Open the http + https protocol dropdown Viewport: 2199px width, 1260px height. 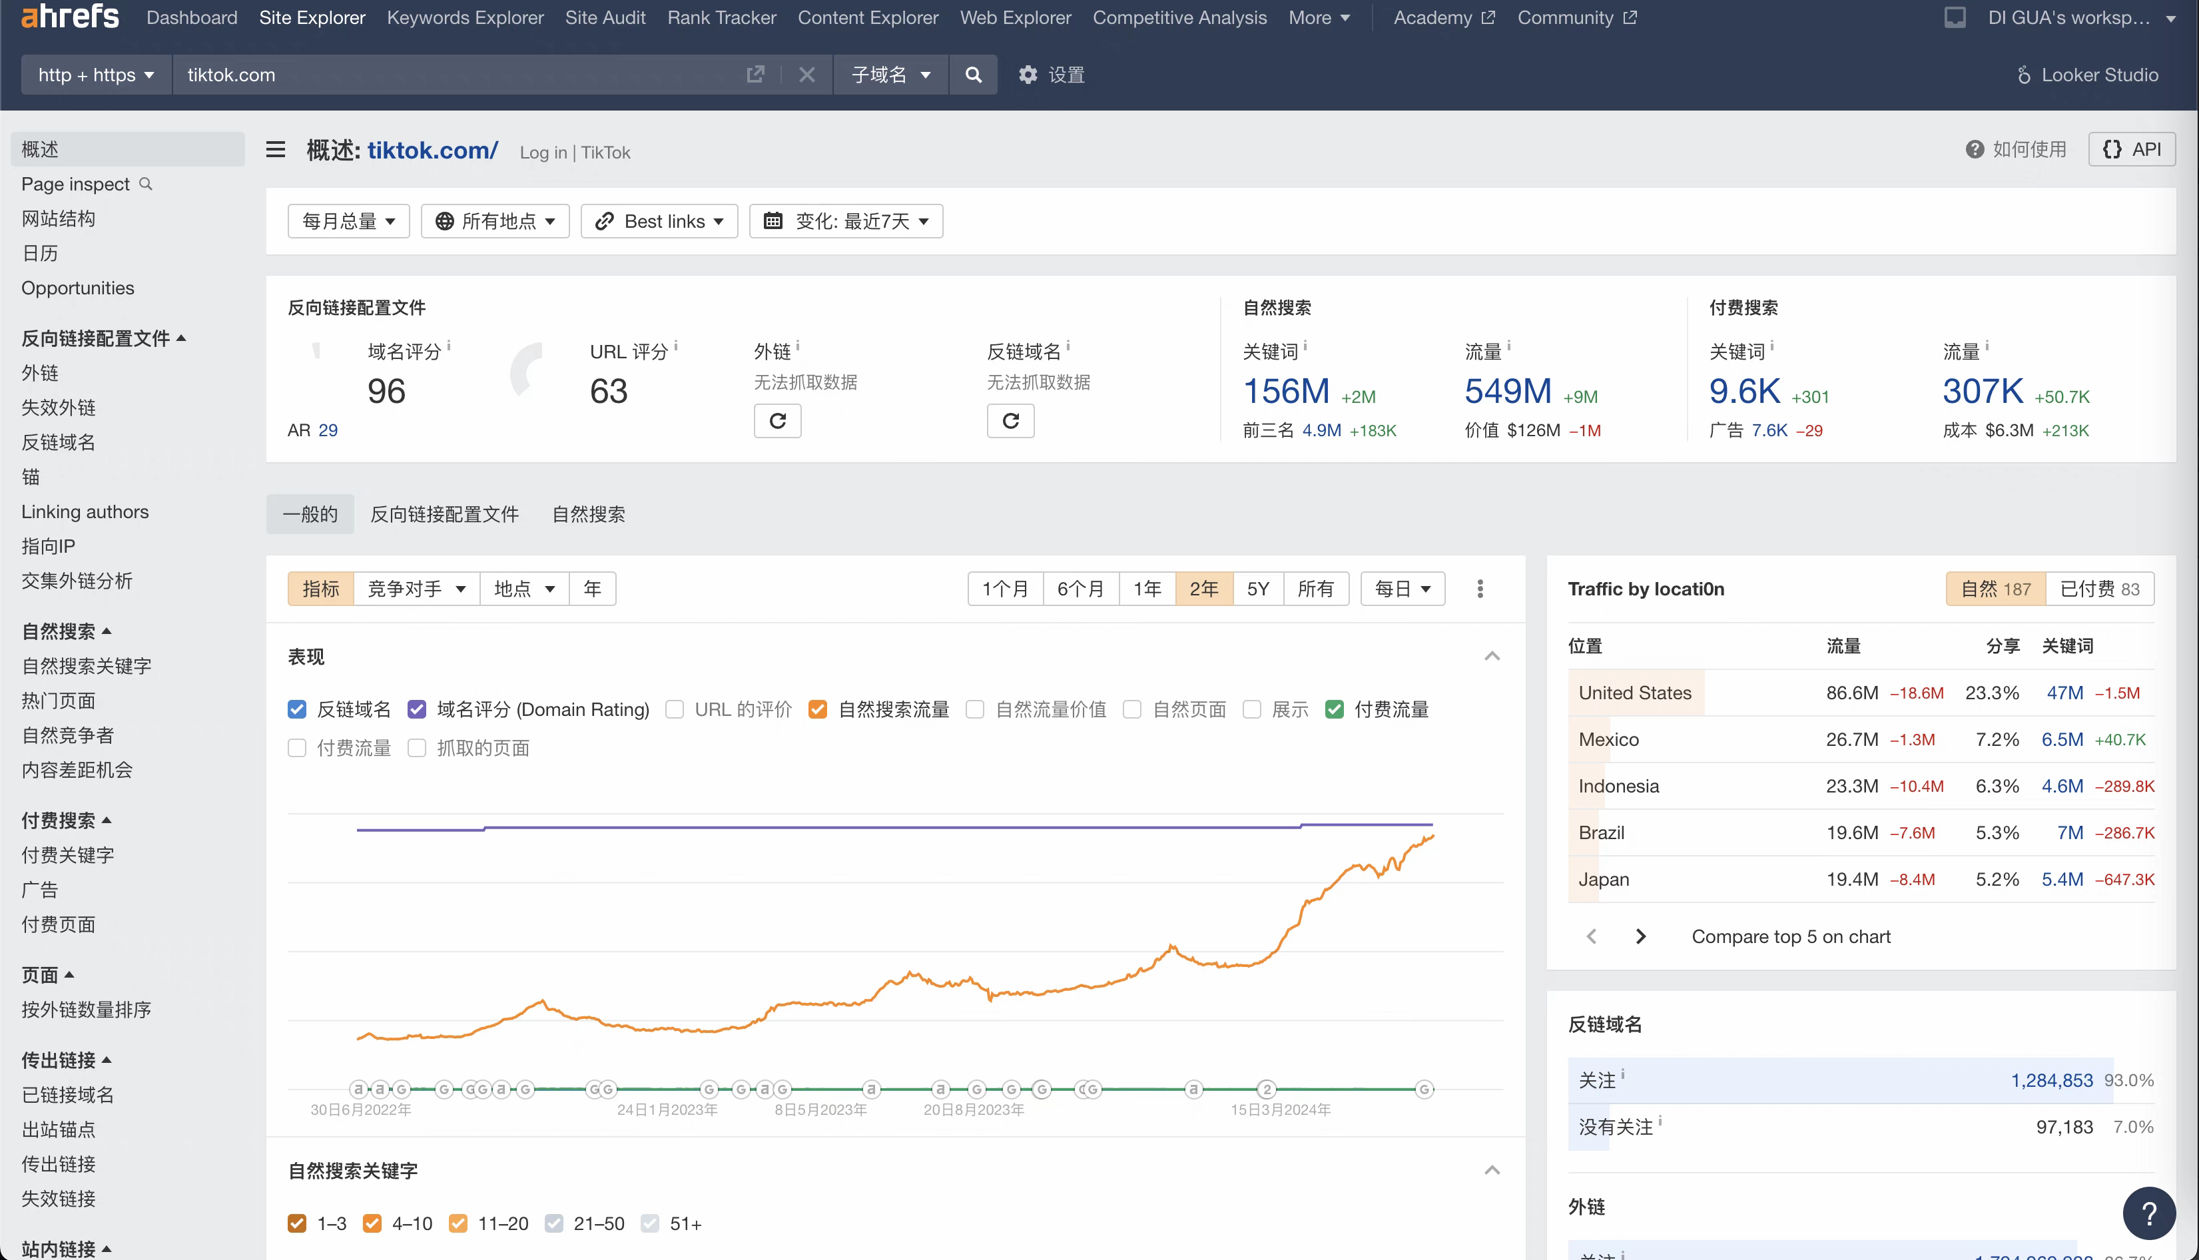pyautogui.click(x=96, y=75)
